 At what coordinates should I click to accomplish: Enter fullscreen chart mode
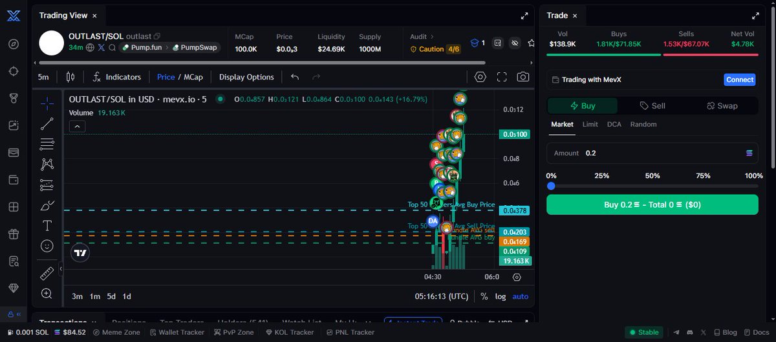coord(501,77)
